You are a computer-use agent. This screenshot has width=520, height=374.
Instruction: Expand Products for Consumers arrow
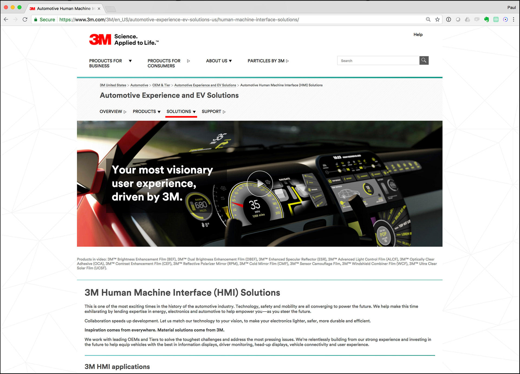click(188, 61)
